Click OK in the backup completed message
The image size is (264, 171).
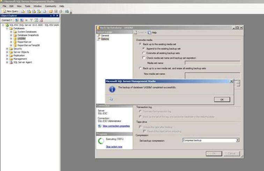[222, 99]
